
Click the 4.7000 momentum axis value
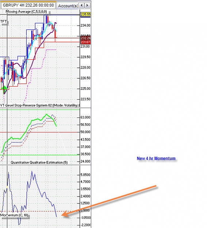tap(85, 182)
